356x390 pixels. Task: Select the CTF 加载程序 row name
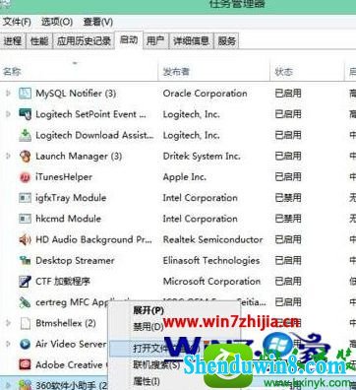(63, 282)
